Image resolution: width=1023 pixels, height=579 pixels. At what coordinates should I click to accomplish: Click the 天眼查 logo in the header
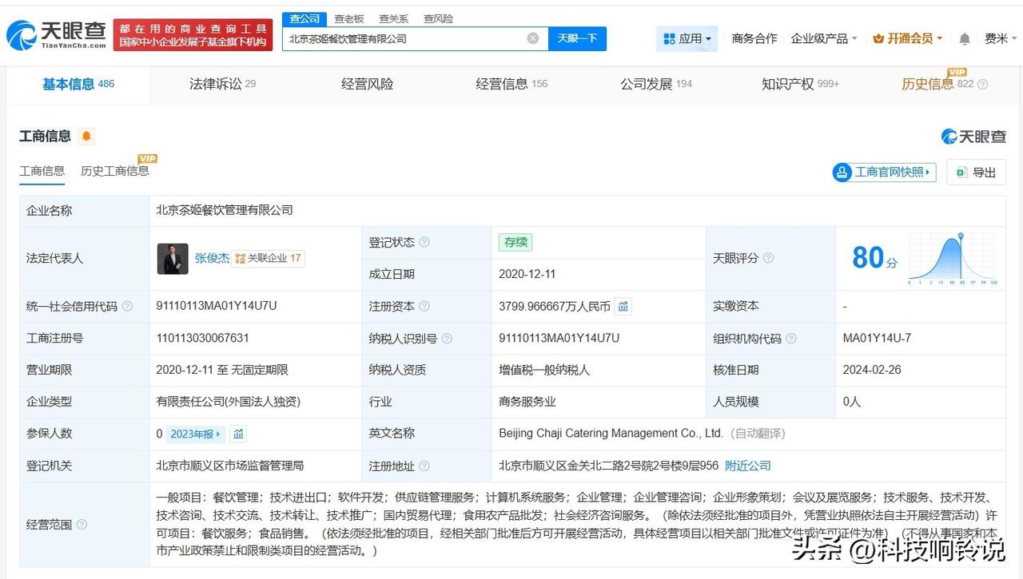pos(56,35)
